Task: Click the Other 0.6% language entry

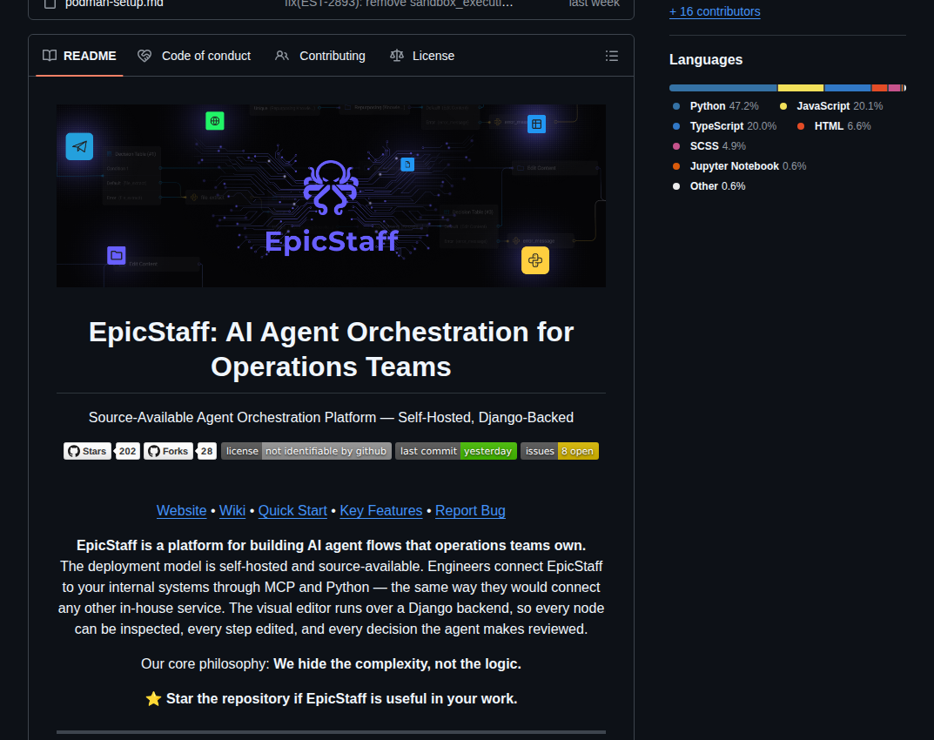Action: tap(709, 186)
